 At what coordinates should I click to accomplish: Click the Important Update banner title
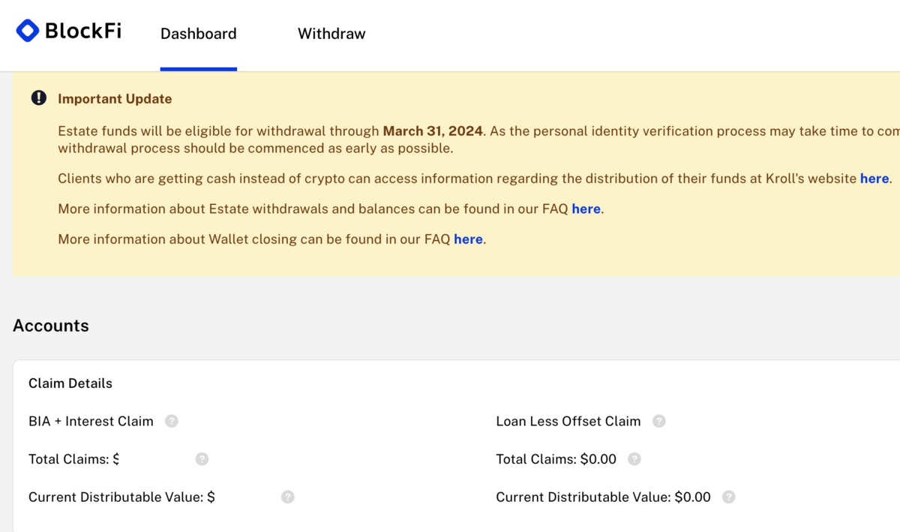coord(115,99)
